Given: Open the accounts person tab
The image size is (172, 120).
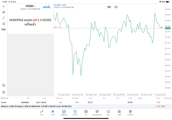Looking at the screenshot, I should tap(119, 113).
